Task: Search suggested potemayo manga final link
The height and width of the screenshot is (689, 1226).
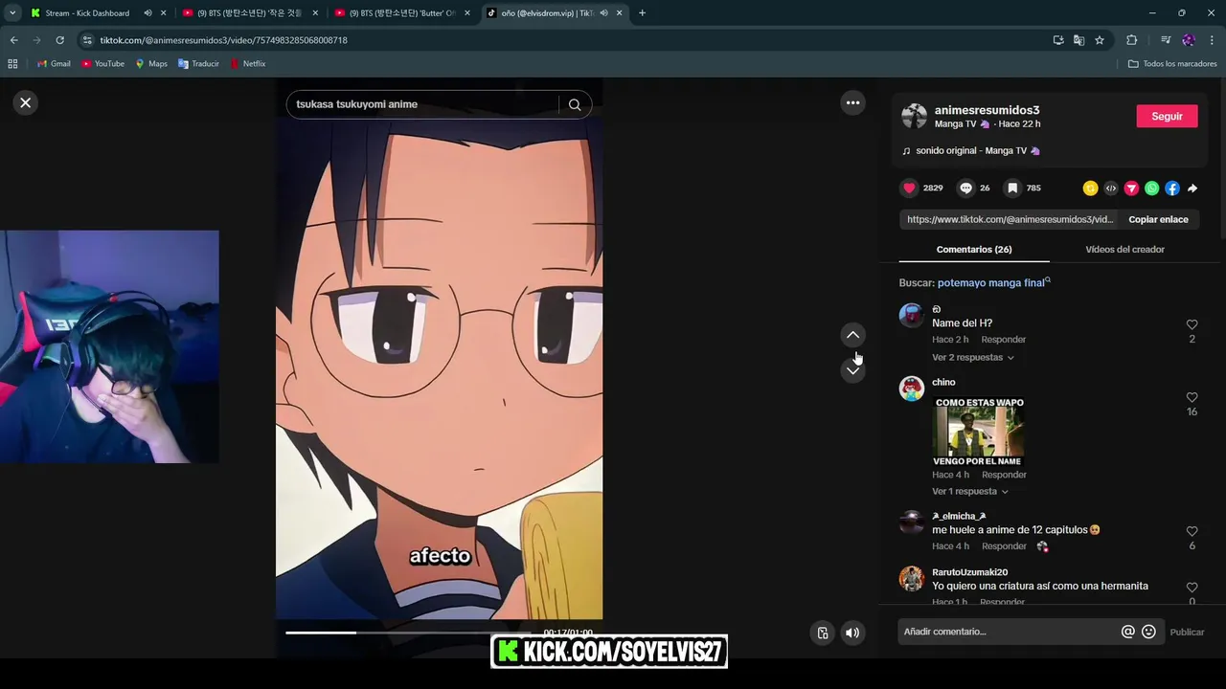Action: (x=993, y=282)
